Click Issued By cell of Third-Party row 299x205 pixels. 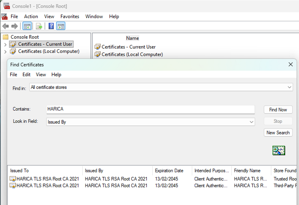coord(116,186)
